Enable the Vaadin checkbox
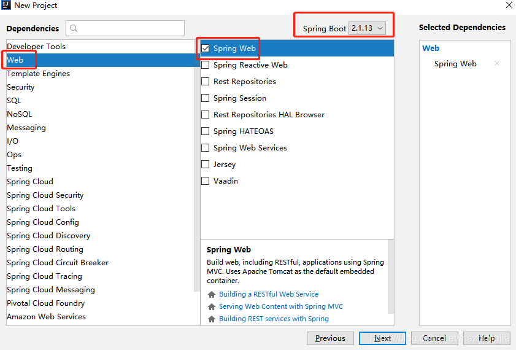 tap(206, 181)
